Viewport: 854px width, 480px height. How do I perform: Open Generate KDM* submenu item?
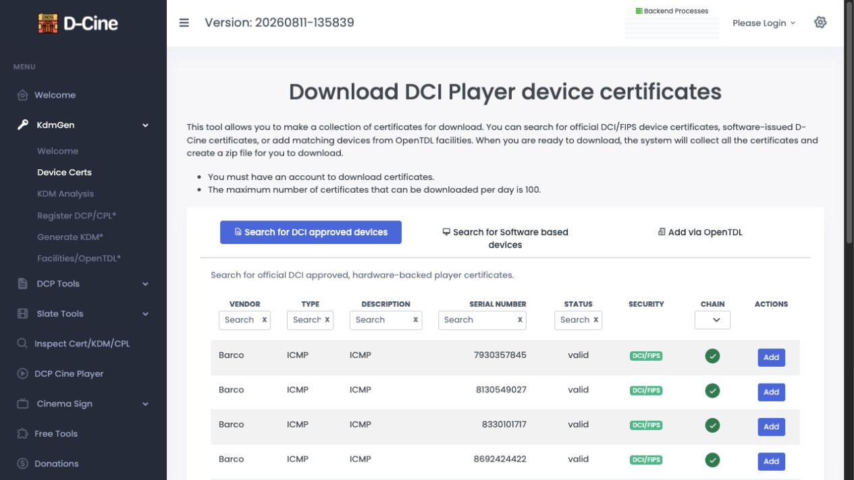[x=70, y=237]
